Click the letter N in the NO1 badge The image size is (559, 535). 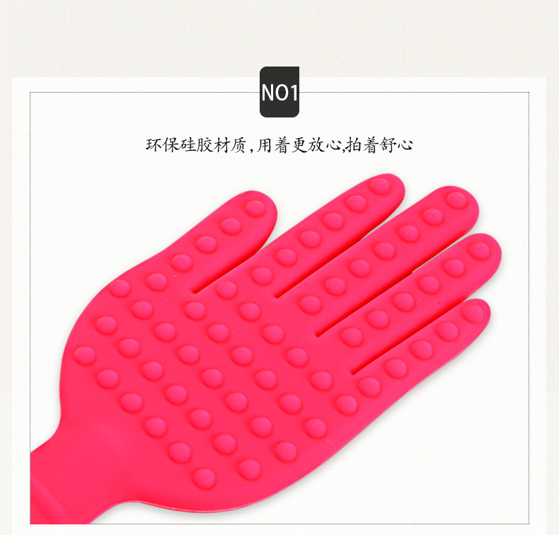pyautogui.click(x=267, y=93)
